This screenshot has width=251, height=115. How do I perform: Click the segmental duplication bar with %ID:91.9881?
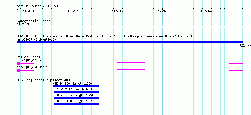pyautogui.click(x=76, y=104)
